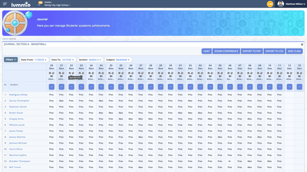Click EXPORT TO PDF
The image size is (307, 172).
[252, 51]
